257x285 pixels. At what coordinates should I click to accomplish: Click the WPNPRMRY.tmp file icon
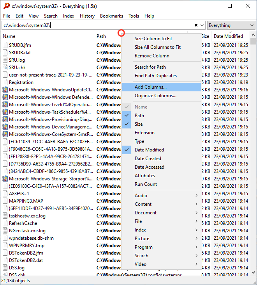(5, 246)
